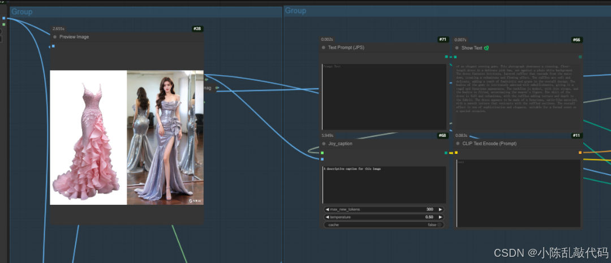
Task: Click the Prompt Text area in Text Prompt (JPS)
Action: tap(384, 97)
